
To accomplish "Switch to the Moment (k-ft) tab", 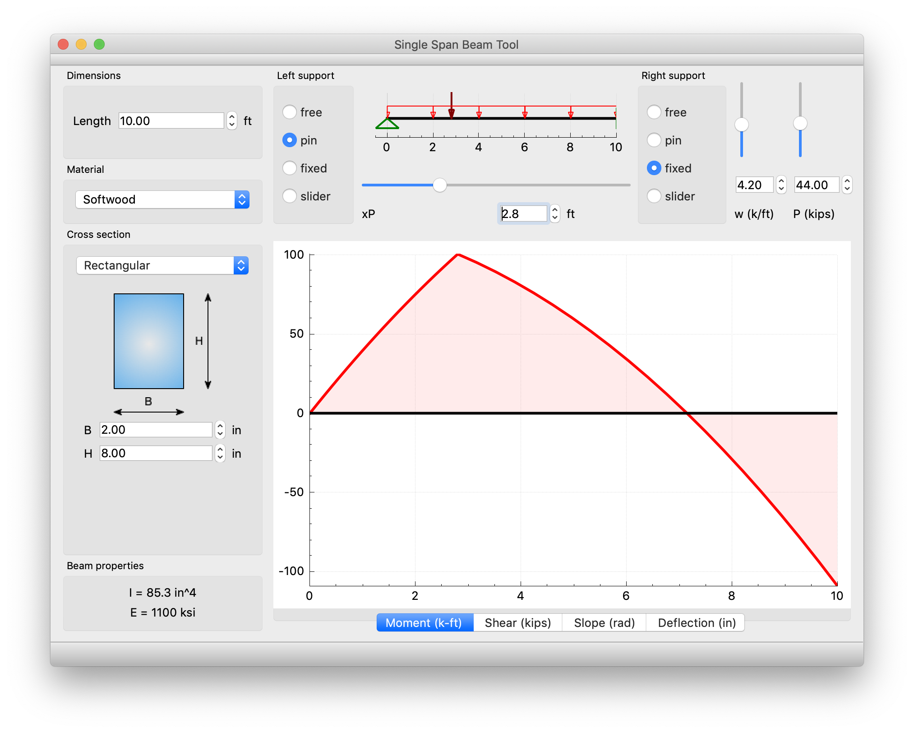I will [x=425, y=623].
